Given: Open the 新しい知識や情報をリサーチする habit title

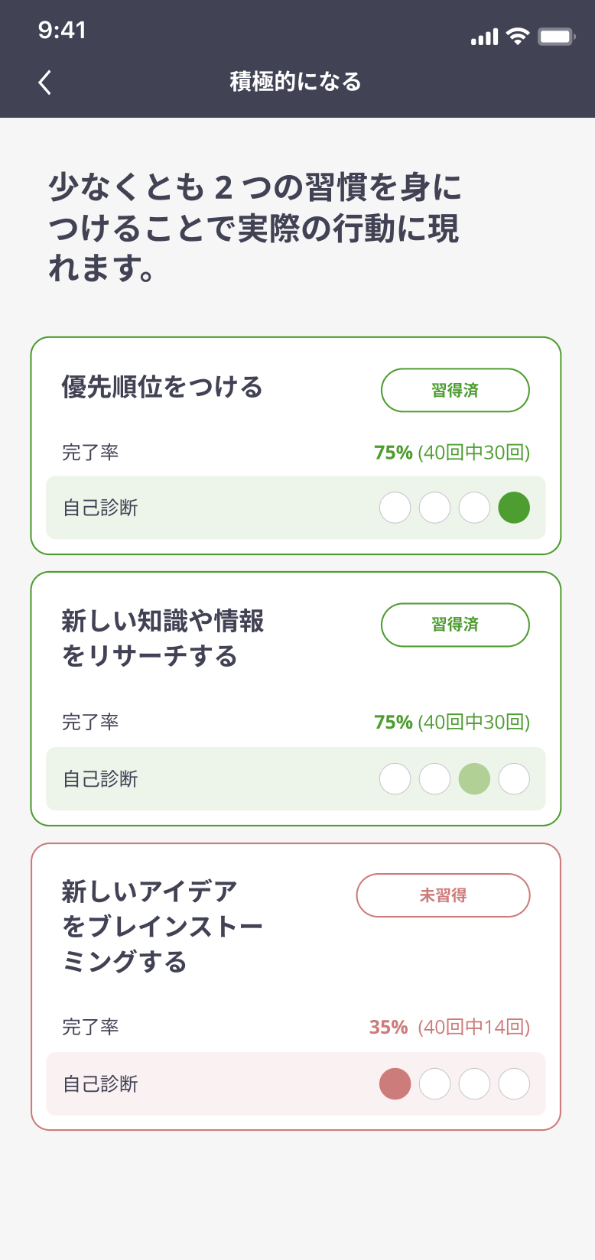Looking at the screenshot, I should [162, 638].
